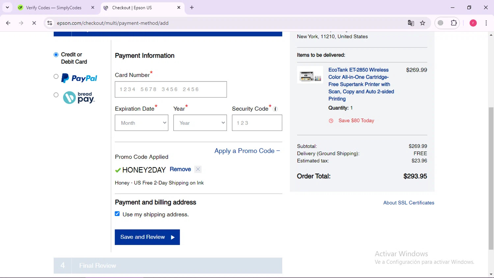This screenshot has height=278, width=494.
Task: Click the globe icon in the toolbar
Action: click(x=441, y=23)
